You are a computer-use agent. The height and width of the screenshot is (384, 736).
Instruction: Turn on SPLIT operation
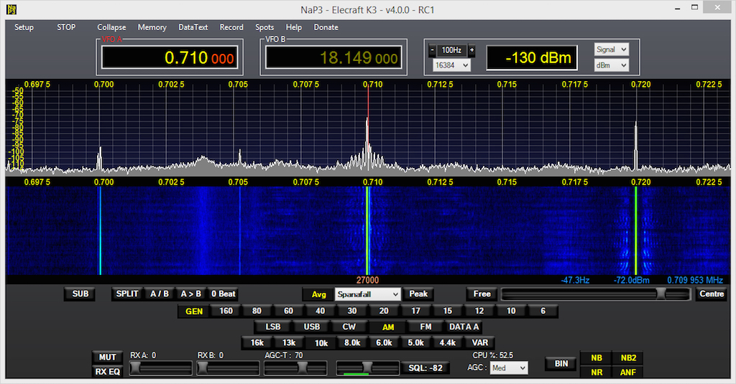127,294
